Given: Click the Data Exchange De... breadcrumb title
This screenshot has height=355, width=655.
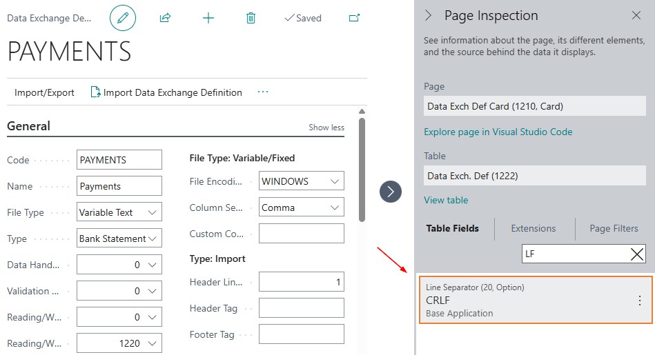Looking at the screenshot, I should pos(49,18).
